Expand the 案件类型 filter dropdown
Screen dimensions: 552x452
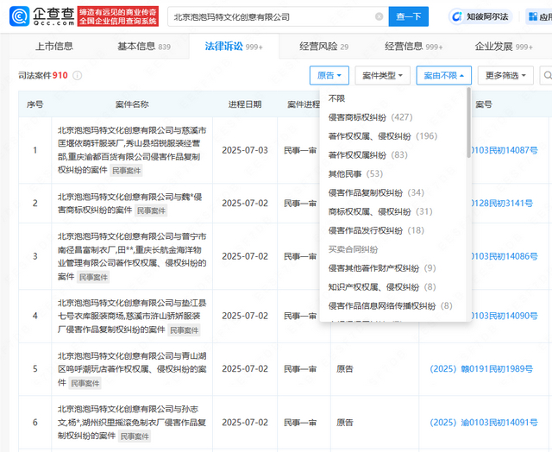click(x=383, y=75)
